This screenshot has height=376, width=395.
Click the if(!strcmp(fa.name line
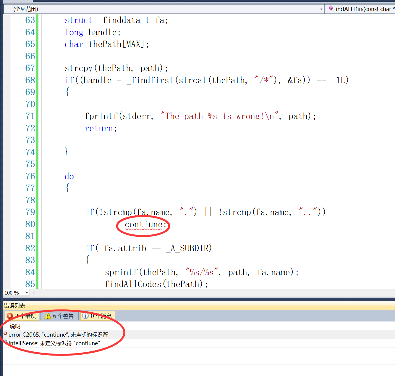(205, 212)
